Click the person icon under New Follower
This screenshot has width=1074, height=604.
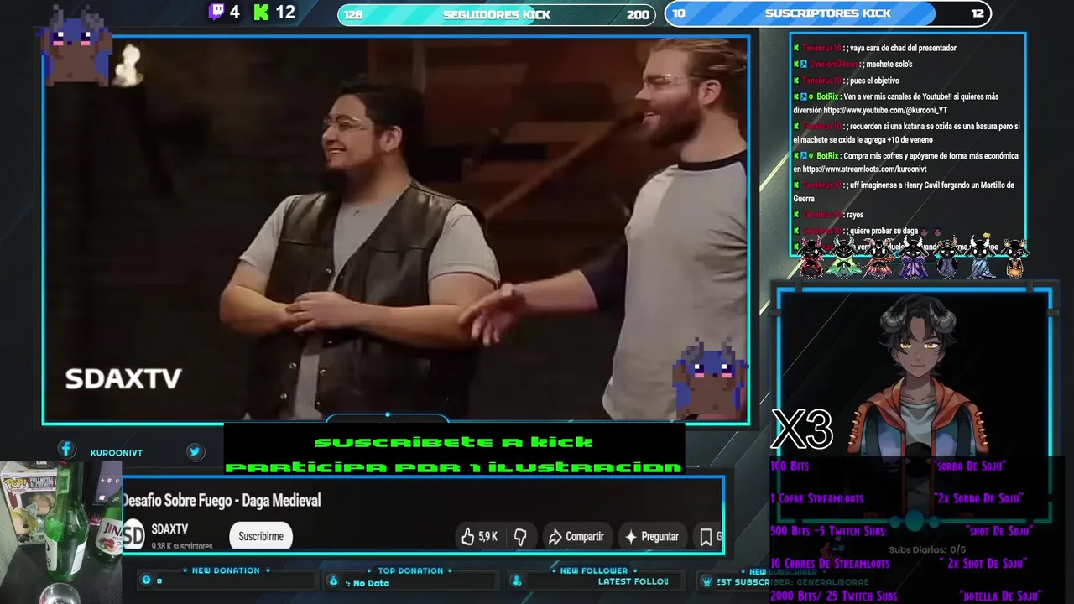(x=516, y=581)
